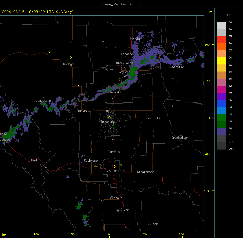Select the yellow V marker northwest of RockyMH
243x238 pixels.
[49, 52]
